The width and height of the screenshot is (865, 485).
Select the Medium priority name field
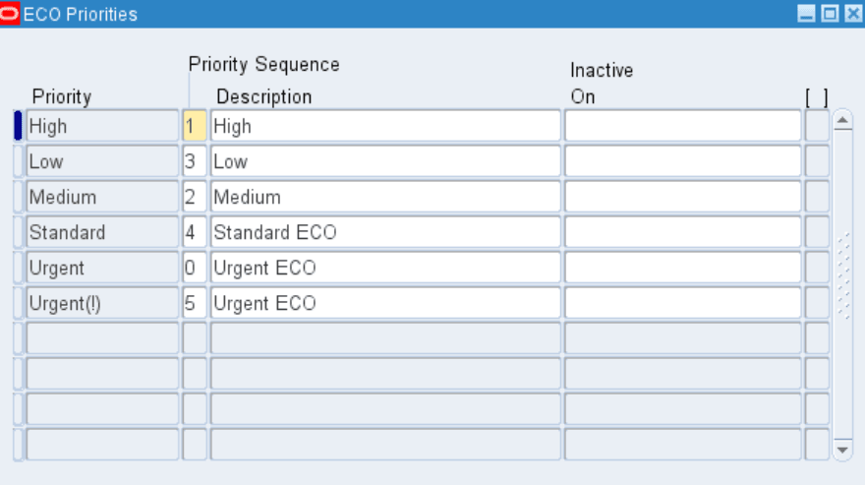(102, 197)
